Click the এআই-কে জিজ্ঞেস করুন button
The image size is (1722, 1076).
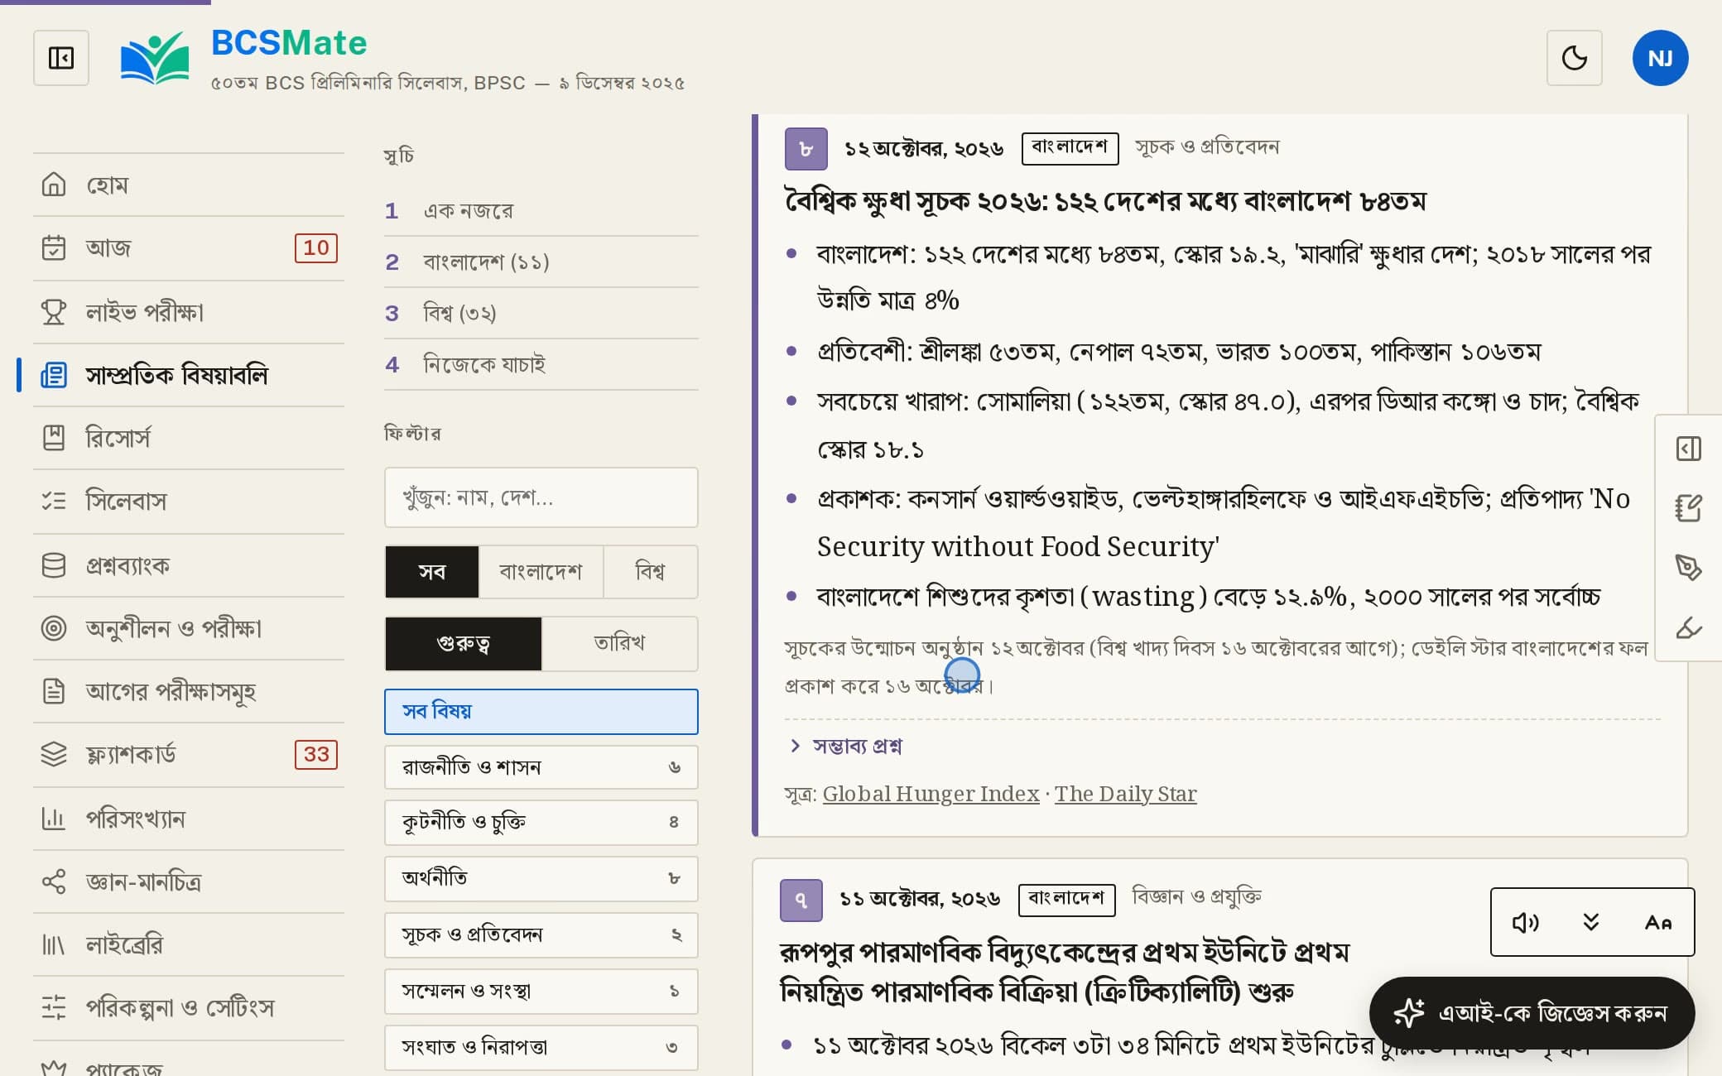[x=1532, y=1012]
